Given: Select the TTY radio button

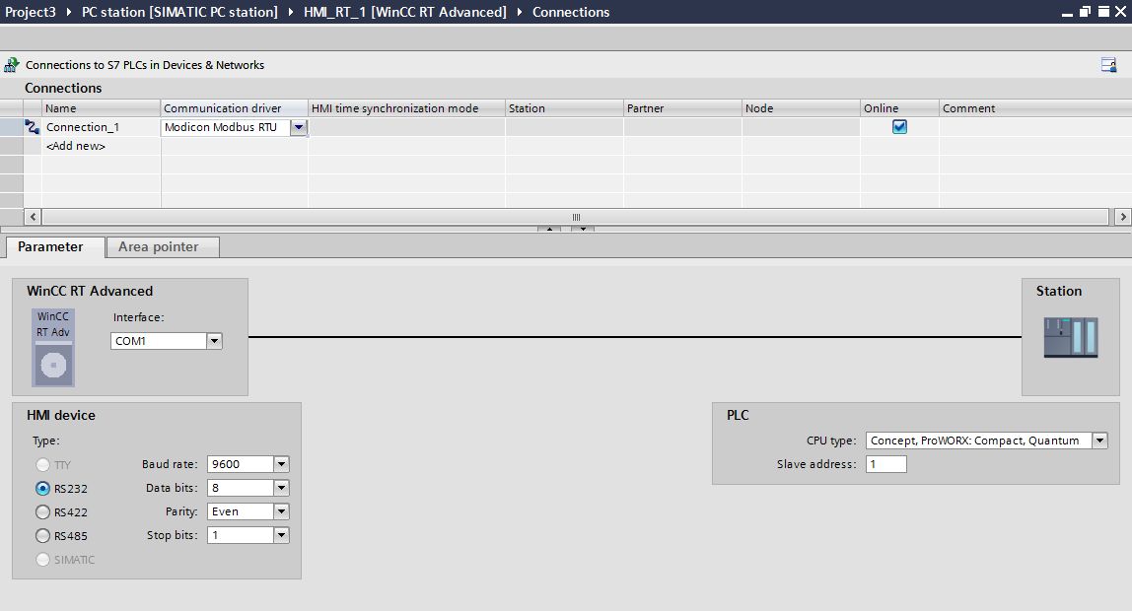Looking at the screenshot, I should (42, 464).
